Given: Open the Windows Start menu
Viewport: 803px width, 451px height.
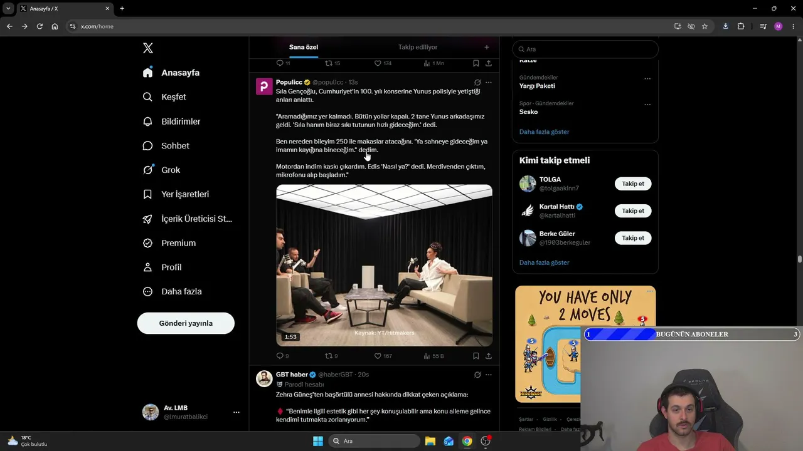Looking at the screenshot, I should pyautogui.click(x=318, y=441).
